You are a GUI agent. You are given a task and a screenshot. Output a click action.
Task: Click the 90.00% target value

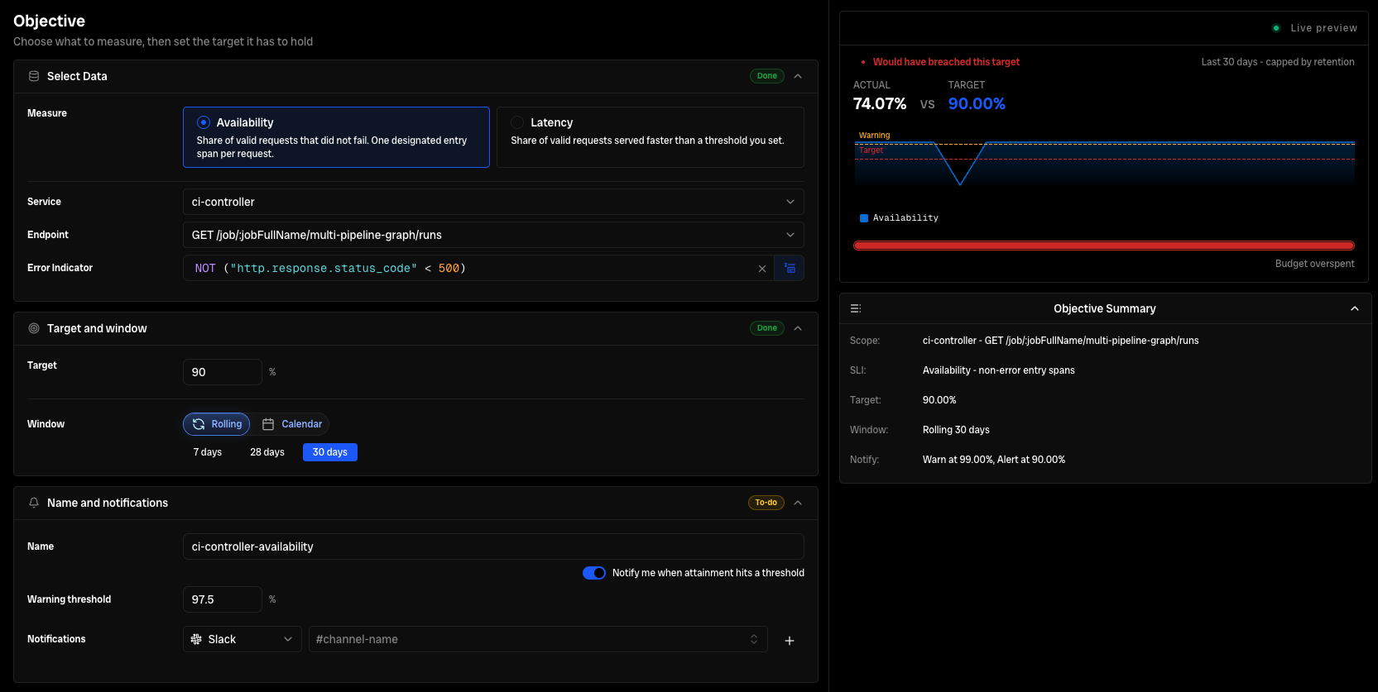(x=977, y=103)
